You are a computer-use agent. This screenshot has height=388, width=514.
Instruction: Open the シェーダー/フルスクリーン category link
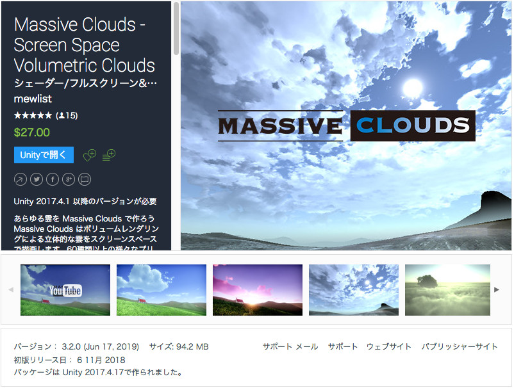(85, 83)
